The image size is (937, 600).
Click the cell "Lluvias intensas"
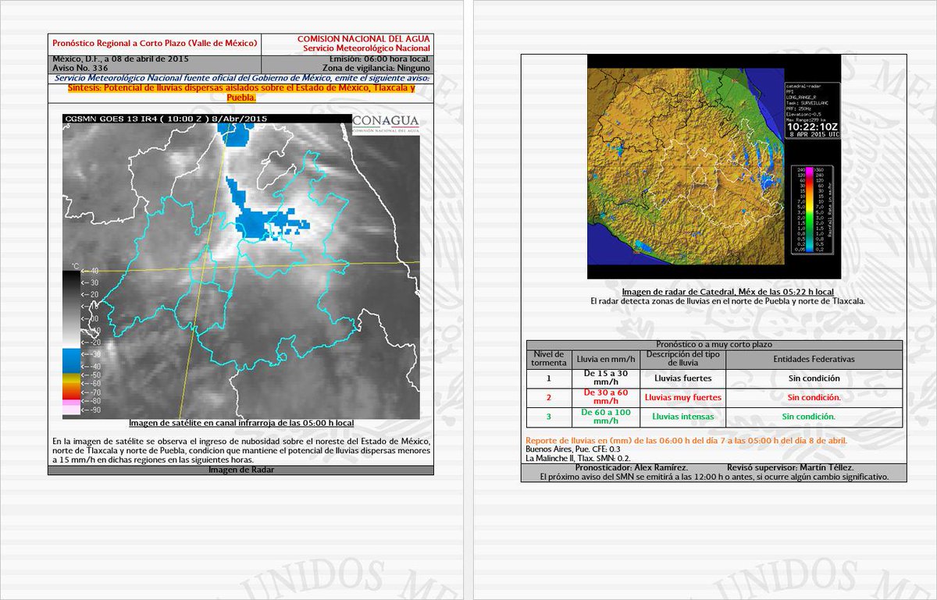[x=683, y=416]
